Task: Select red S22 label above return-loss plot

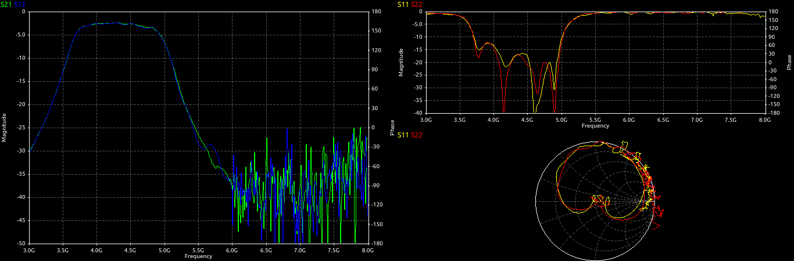Action: click(417, 5)
